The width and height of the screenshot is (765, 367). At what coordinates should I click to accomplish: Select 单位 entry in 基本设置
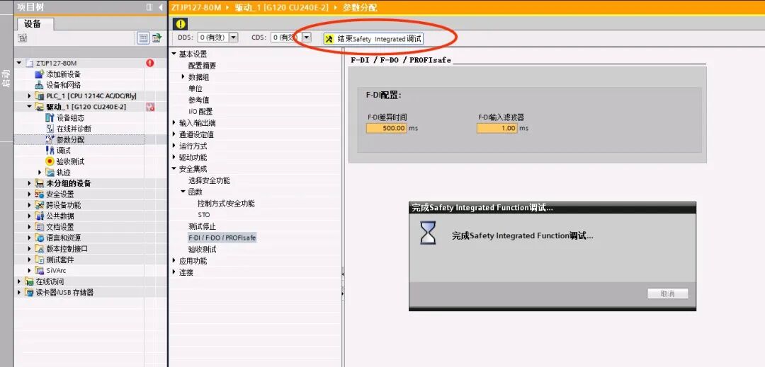(x=195, y=88)
